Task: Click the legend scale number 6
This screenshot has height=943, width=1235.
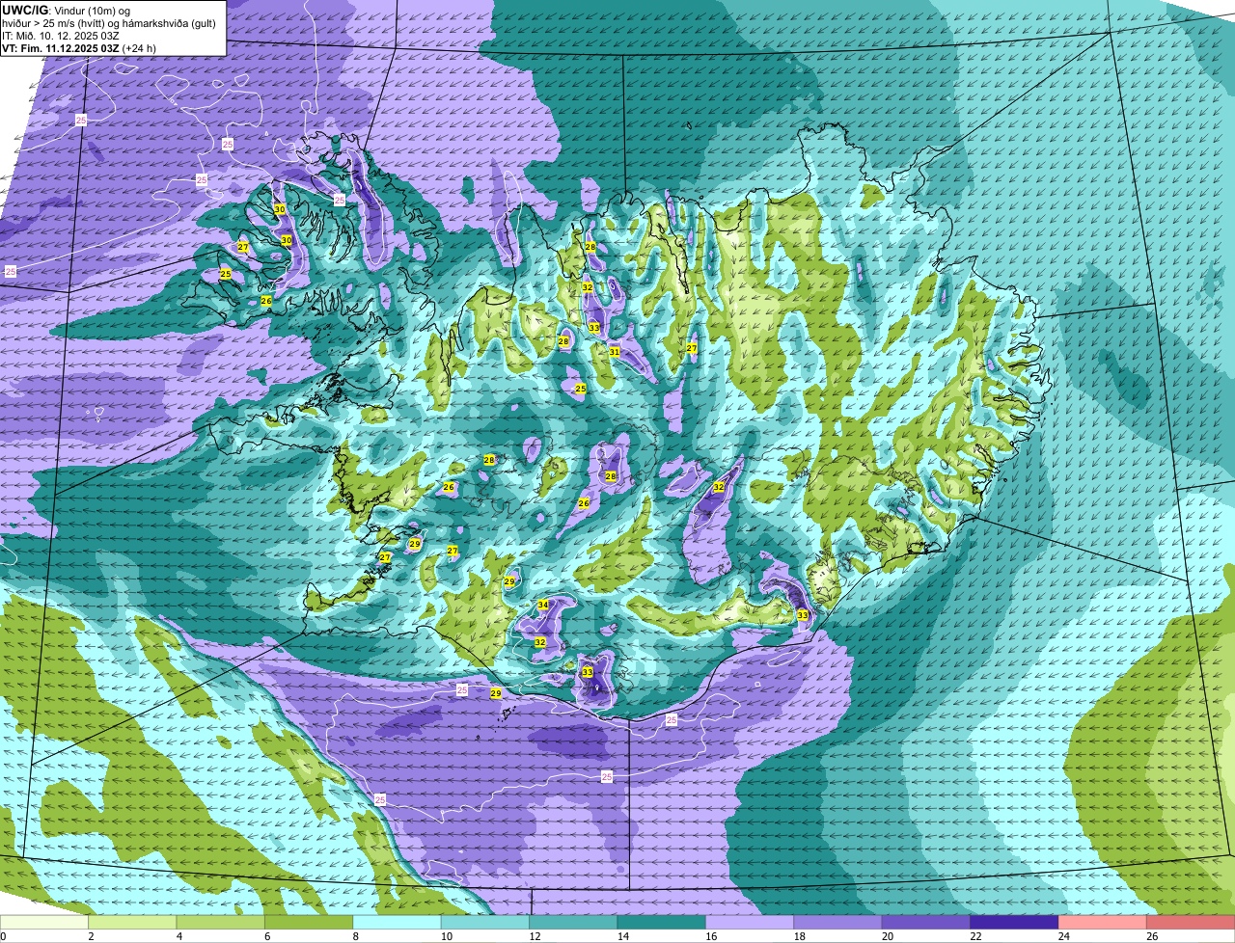Action: click(267, 936)
